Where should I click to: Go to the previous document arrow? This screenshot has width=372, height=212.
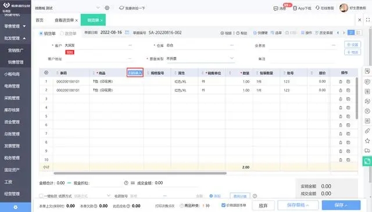point(338,33)
